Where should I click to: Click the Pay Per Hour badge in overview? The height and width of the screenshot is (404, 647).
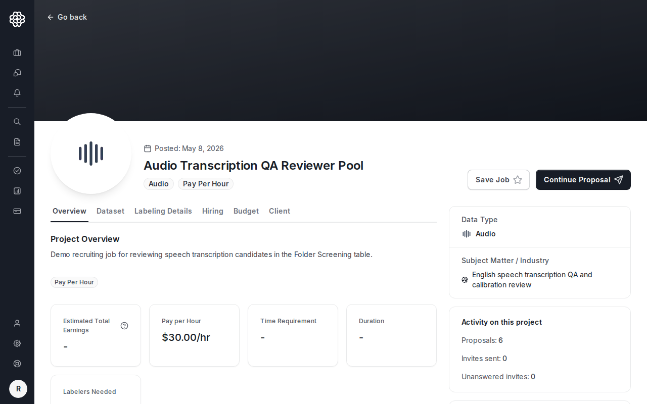click(74, 282)
